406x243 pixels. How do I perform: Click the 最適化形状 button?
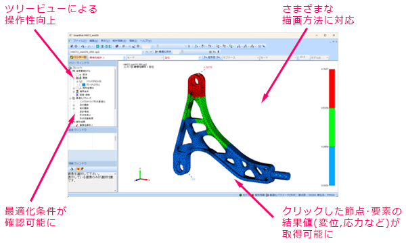(163, 52)
